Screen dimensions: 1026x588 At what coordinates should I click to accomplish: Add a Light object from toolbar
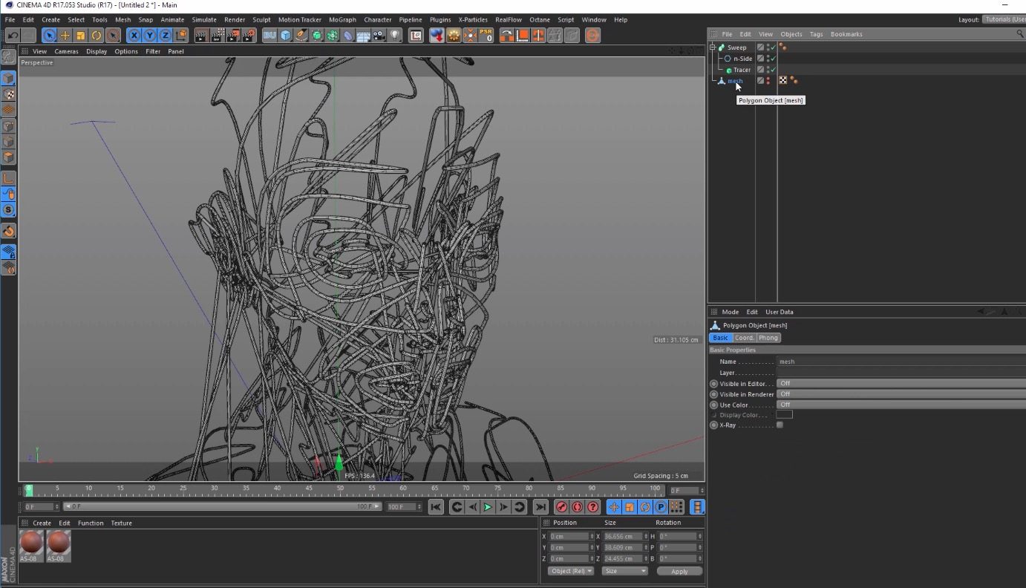[395, 35]
